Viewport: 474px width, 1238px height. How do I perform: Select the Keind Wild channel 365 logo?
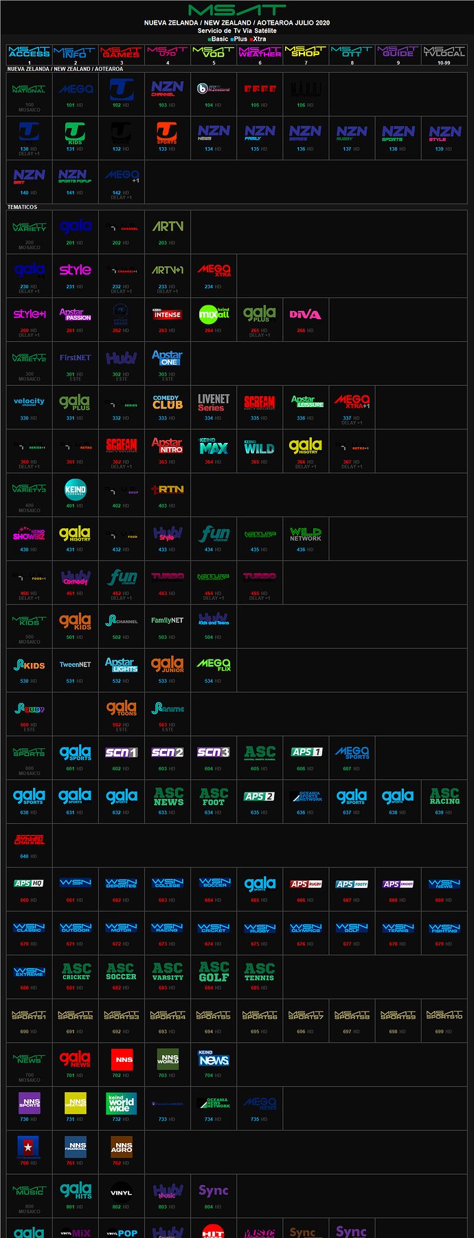tap(260, 446)
